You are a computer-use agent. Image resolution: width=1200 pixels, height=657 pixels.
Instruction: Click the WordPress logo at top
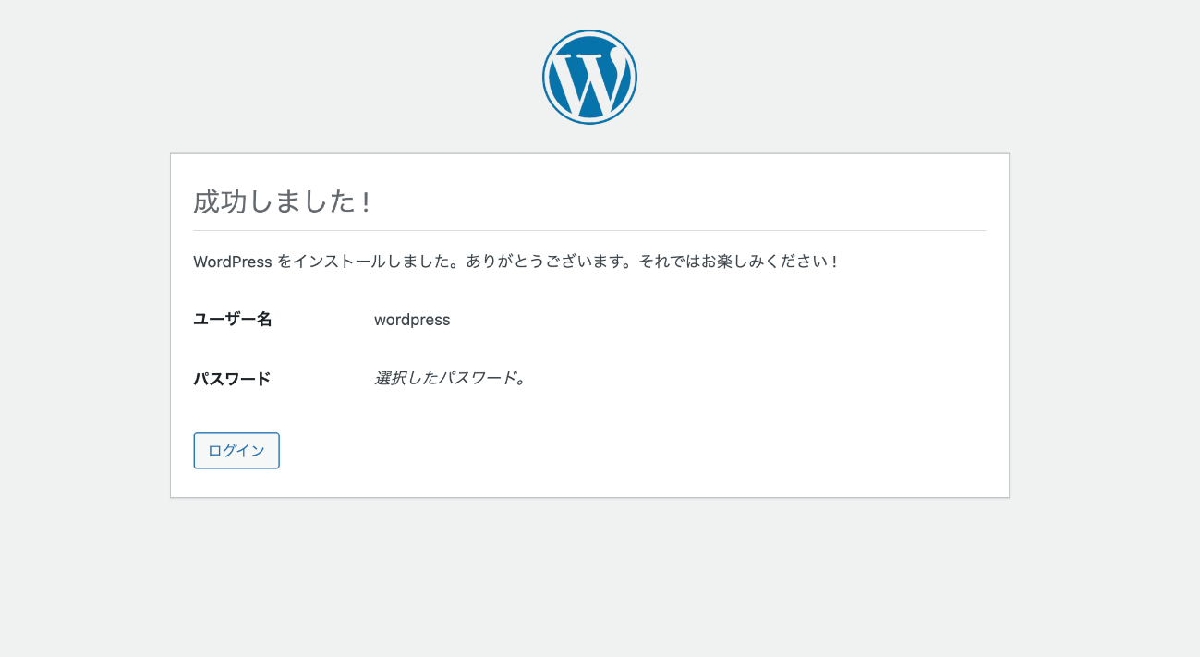tap(589, 78)
